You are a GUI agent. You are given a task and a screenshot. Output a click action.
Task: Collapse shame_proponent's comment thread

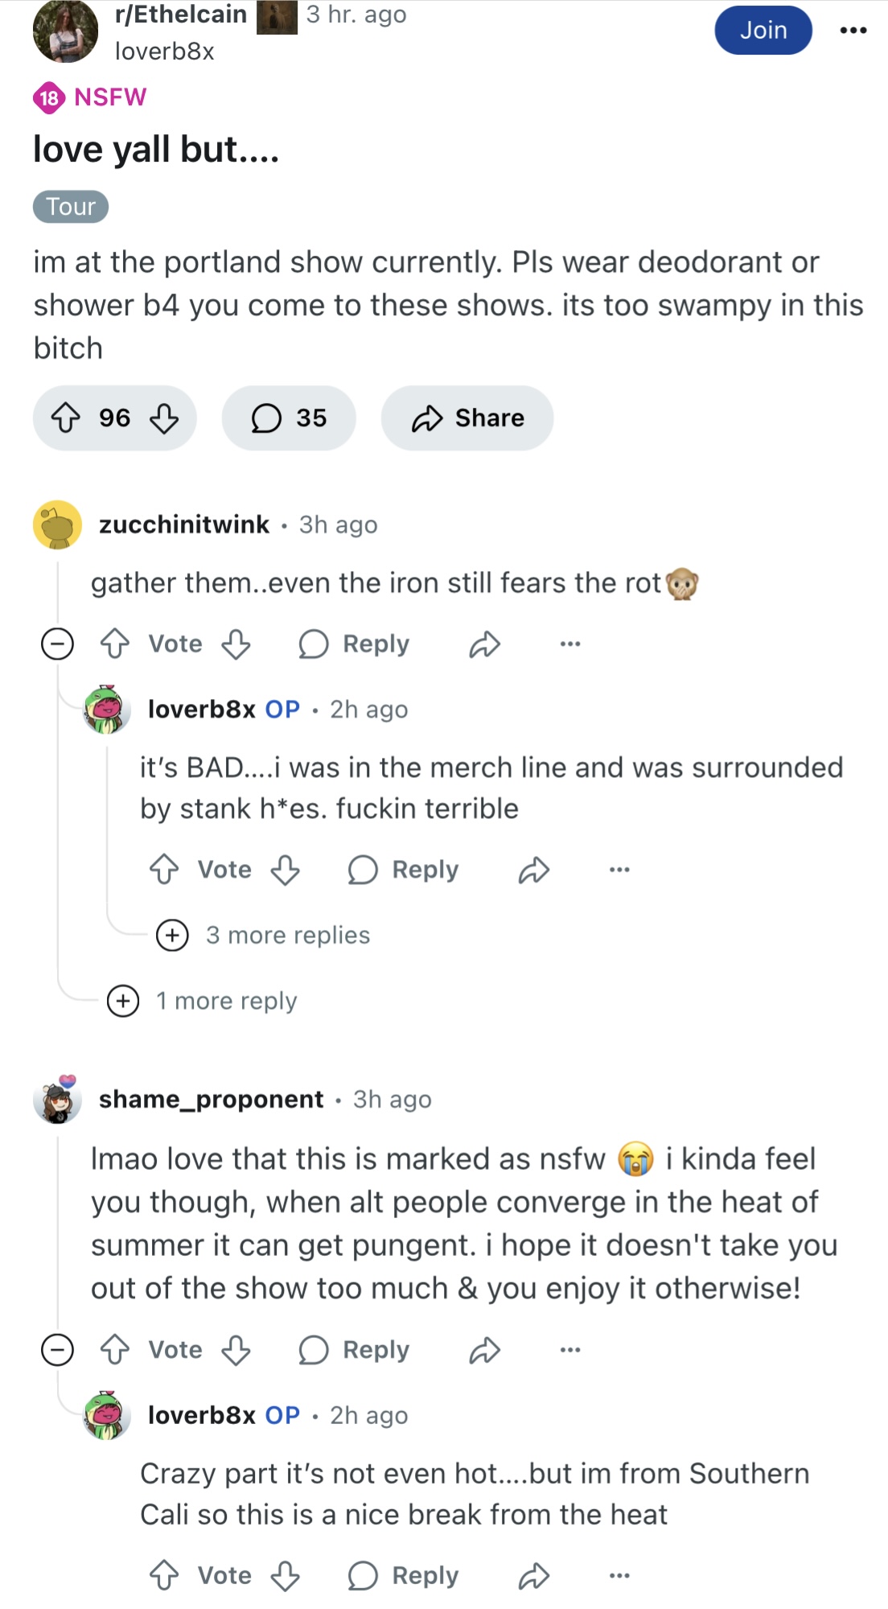tap(57, 1349)
